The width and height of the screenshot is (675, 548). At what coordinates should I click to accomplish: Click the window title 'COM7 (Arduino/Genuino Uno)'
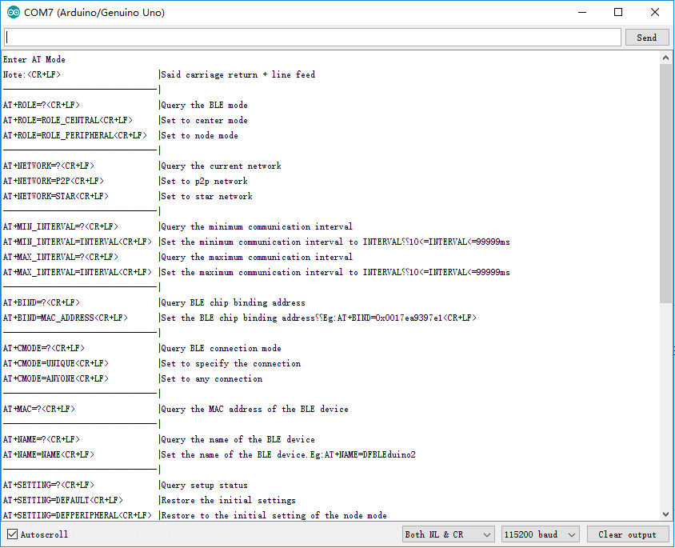pos(94,13)
